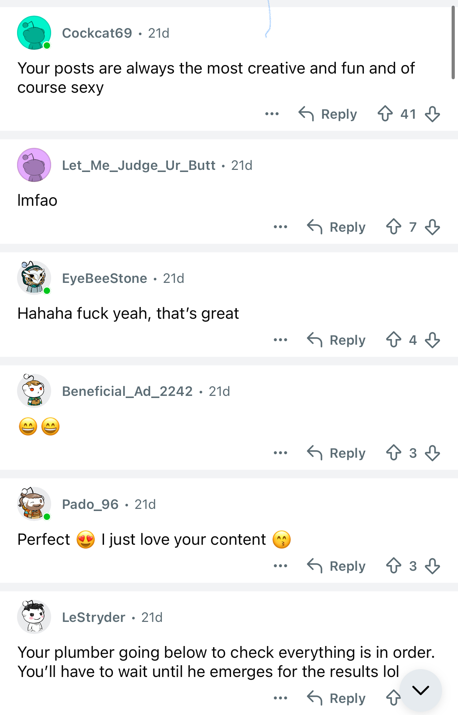
Task: Downvote EyeBeeStone's comment
Action: click(x=432, y=340)
